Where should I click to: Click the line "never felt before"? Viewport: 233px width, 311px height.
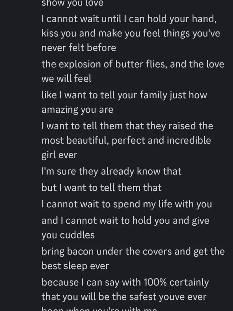(x=79, y=48)
